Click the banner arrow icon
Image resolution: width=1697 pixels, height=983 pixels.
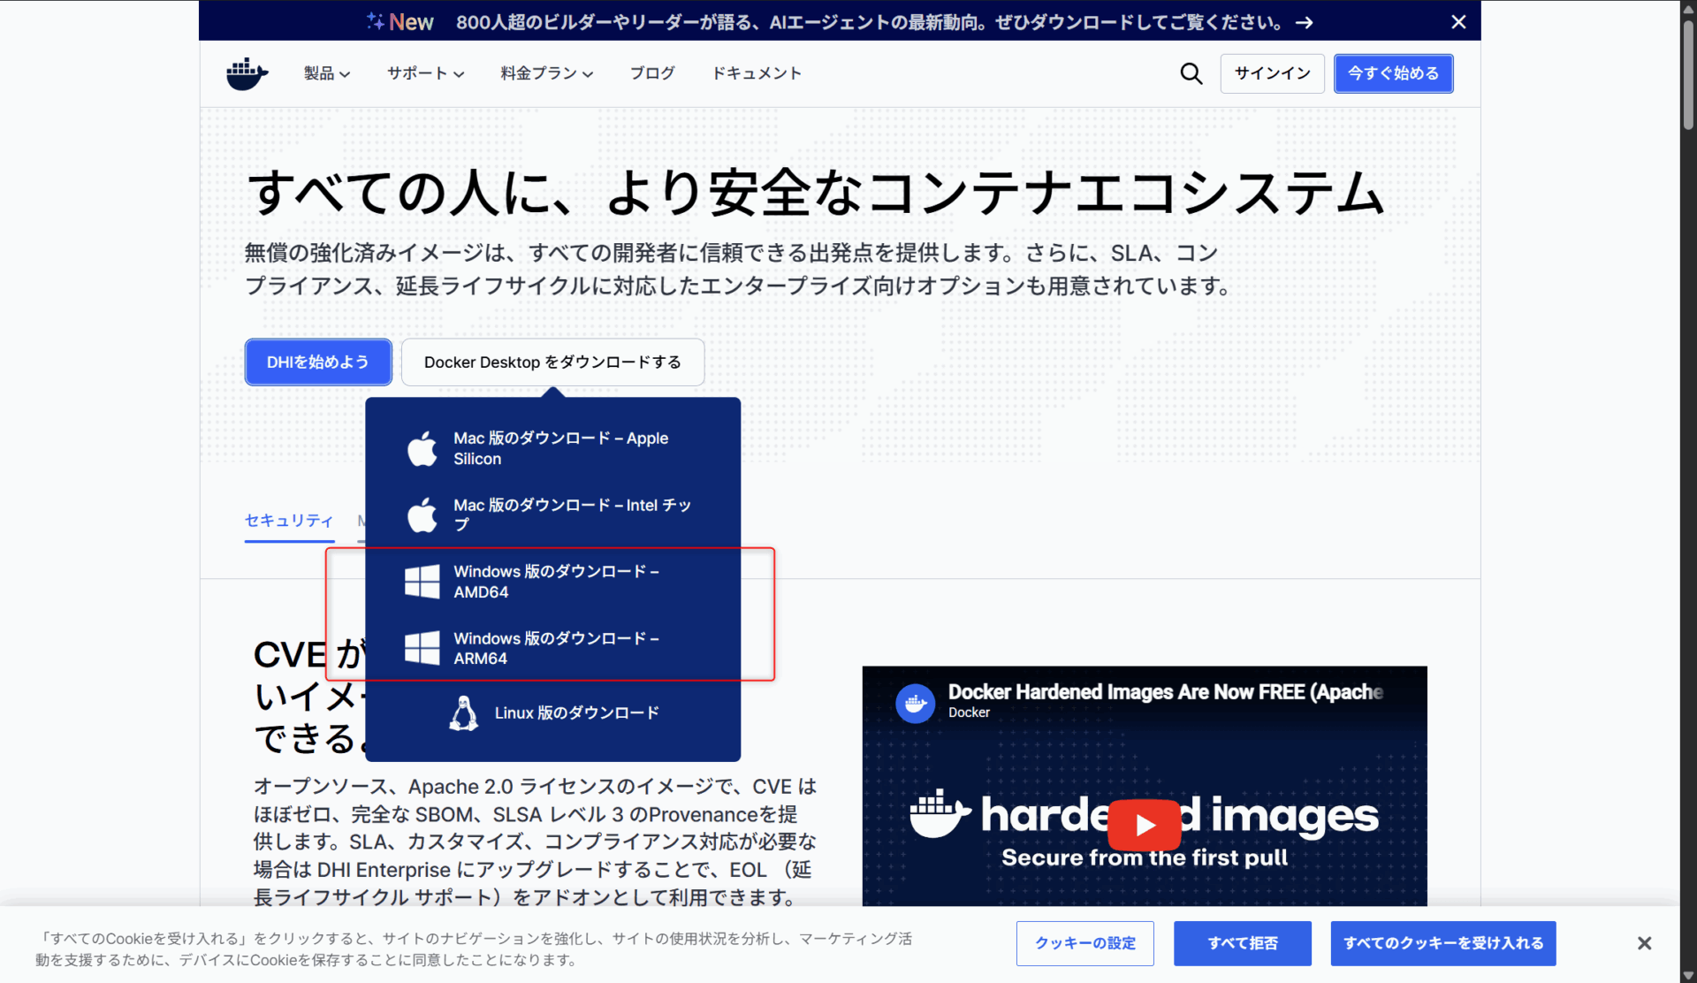[1305, 22]
